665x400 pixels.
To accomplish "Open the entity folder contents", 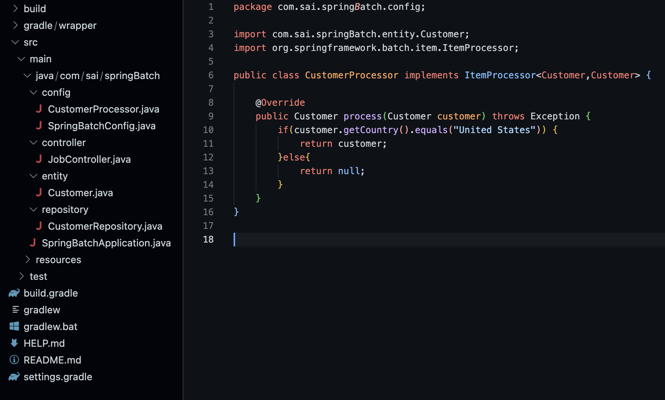I will point(55,176).
